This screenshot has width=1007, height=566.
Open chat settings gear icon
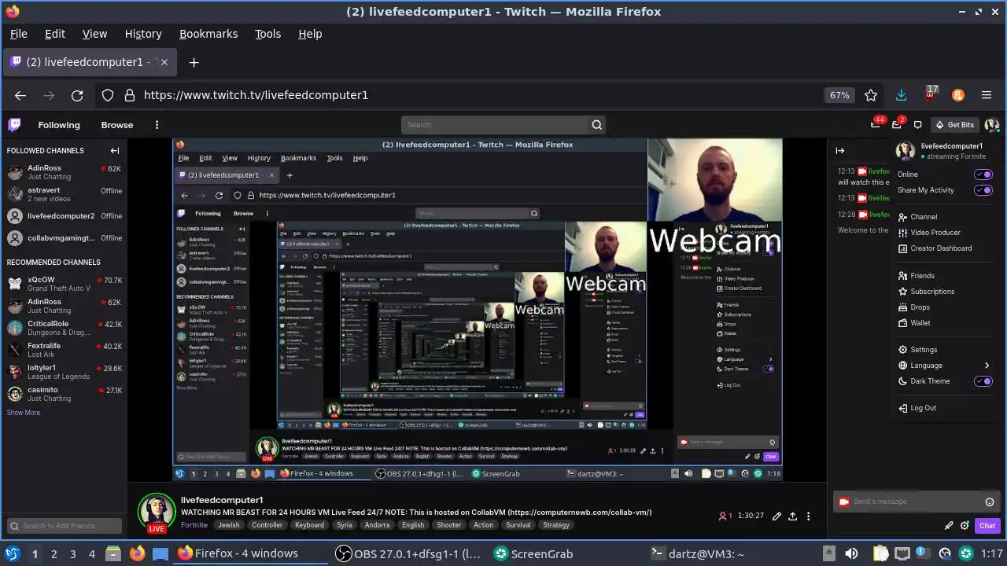964,526
